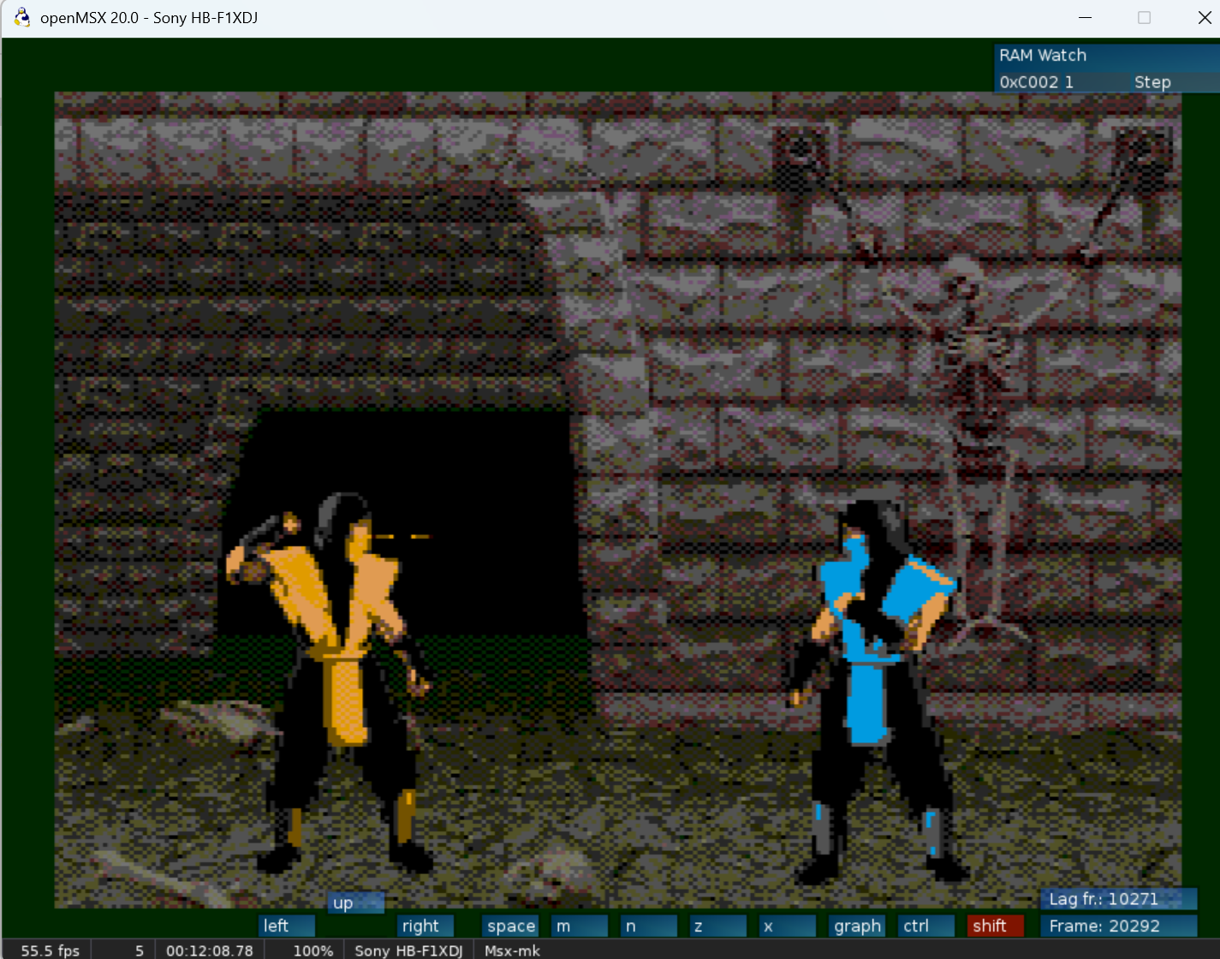Click the '100%' speed status entry

click(x=313, y=950)
